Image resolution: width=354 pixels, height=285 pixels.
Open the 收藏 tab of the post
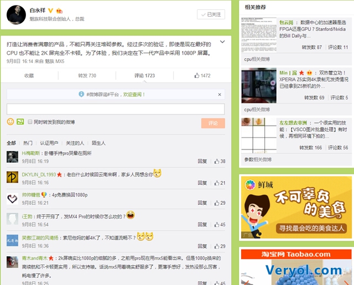[29, 76]
